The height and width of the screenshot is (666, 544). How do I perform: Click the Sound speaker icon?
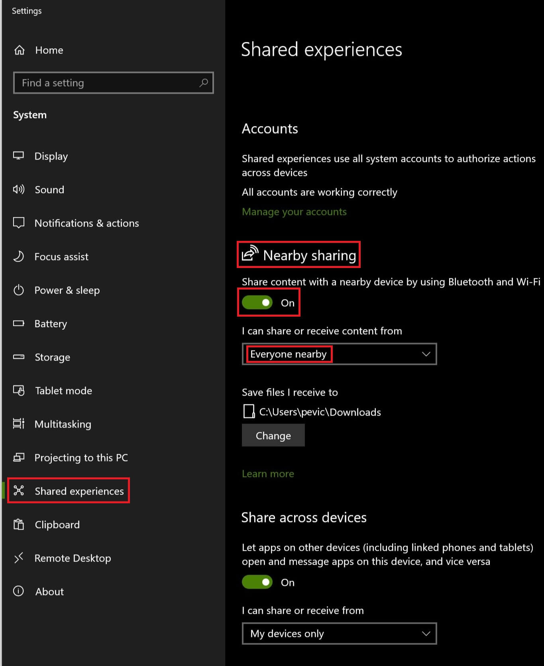pos(19,189)
